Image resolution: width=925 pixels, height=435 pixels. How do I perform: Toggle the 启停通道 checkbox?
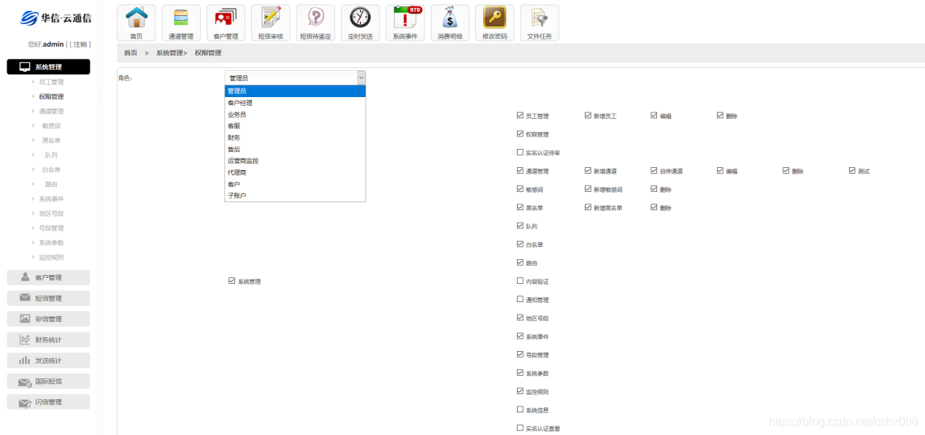click(x=654, y=171)
